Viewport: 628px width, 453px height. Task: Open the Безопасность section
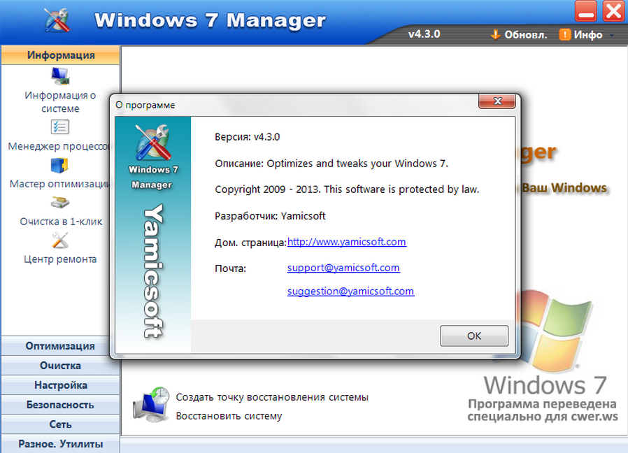coord(60,405)
